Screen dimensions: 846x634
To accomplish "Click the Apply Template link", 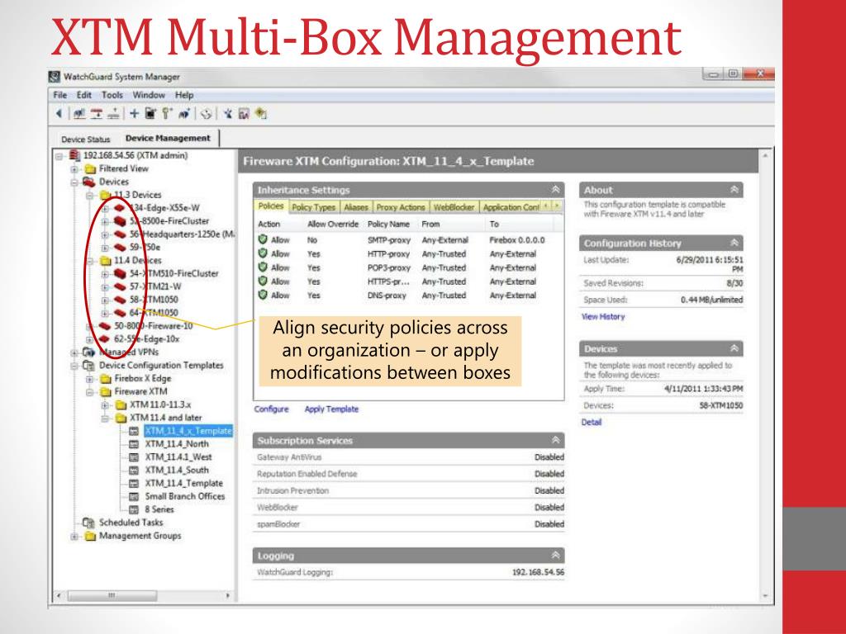I will coord(331,409).
